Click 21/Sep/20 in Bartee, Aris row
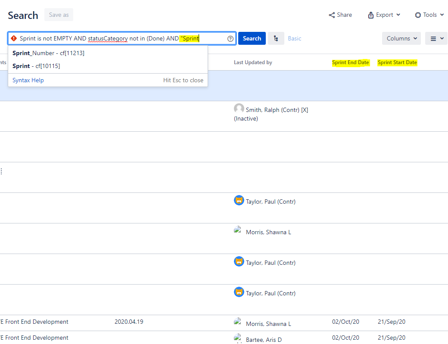The width and height of the screenshot is (448, 344). (392, 338)
